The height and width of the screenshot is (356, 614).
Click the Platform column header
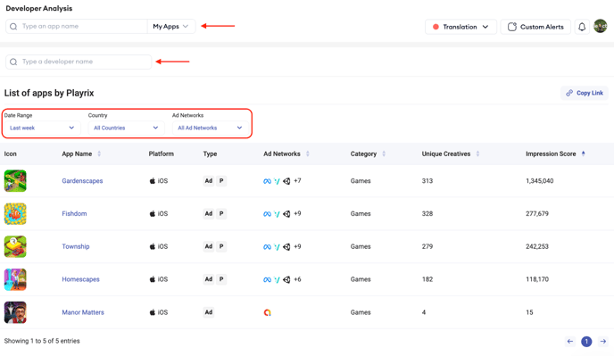161,154
